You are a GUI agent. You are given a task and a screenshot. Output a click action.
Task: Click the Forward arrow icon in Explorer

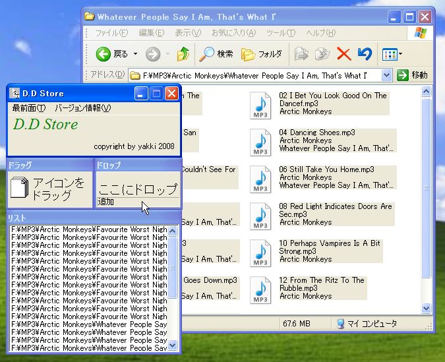[153, 54]
